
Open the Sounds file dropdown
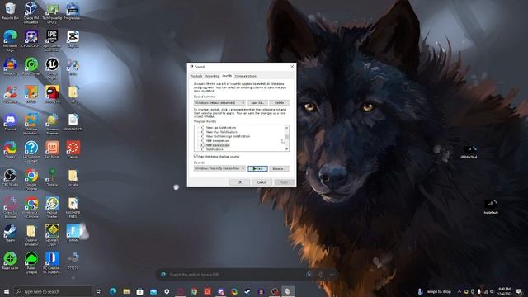(x=219, y=168)
